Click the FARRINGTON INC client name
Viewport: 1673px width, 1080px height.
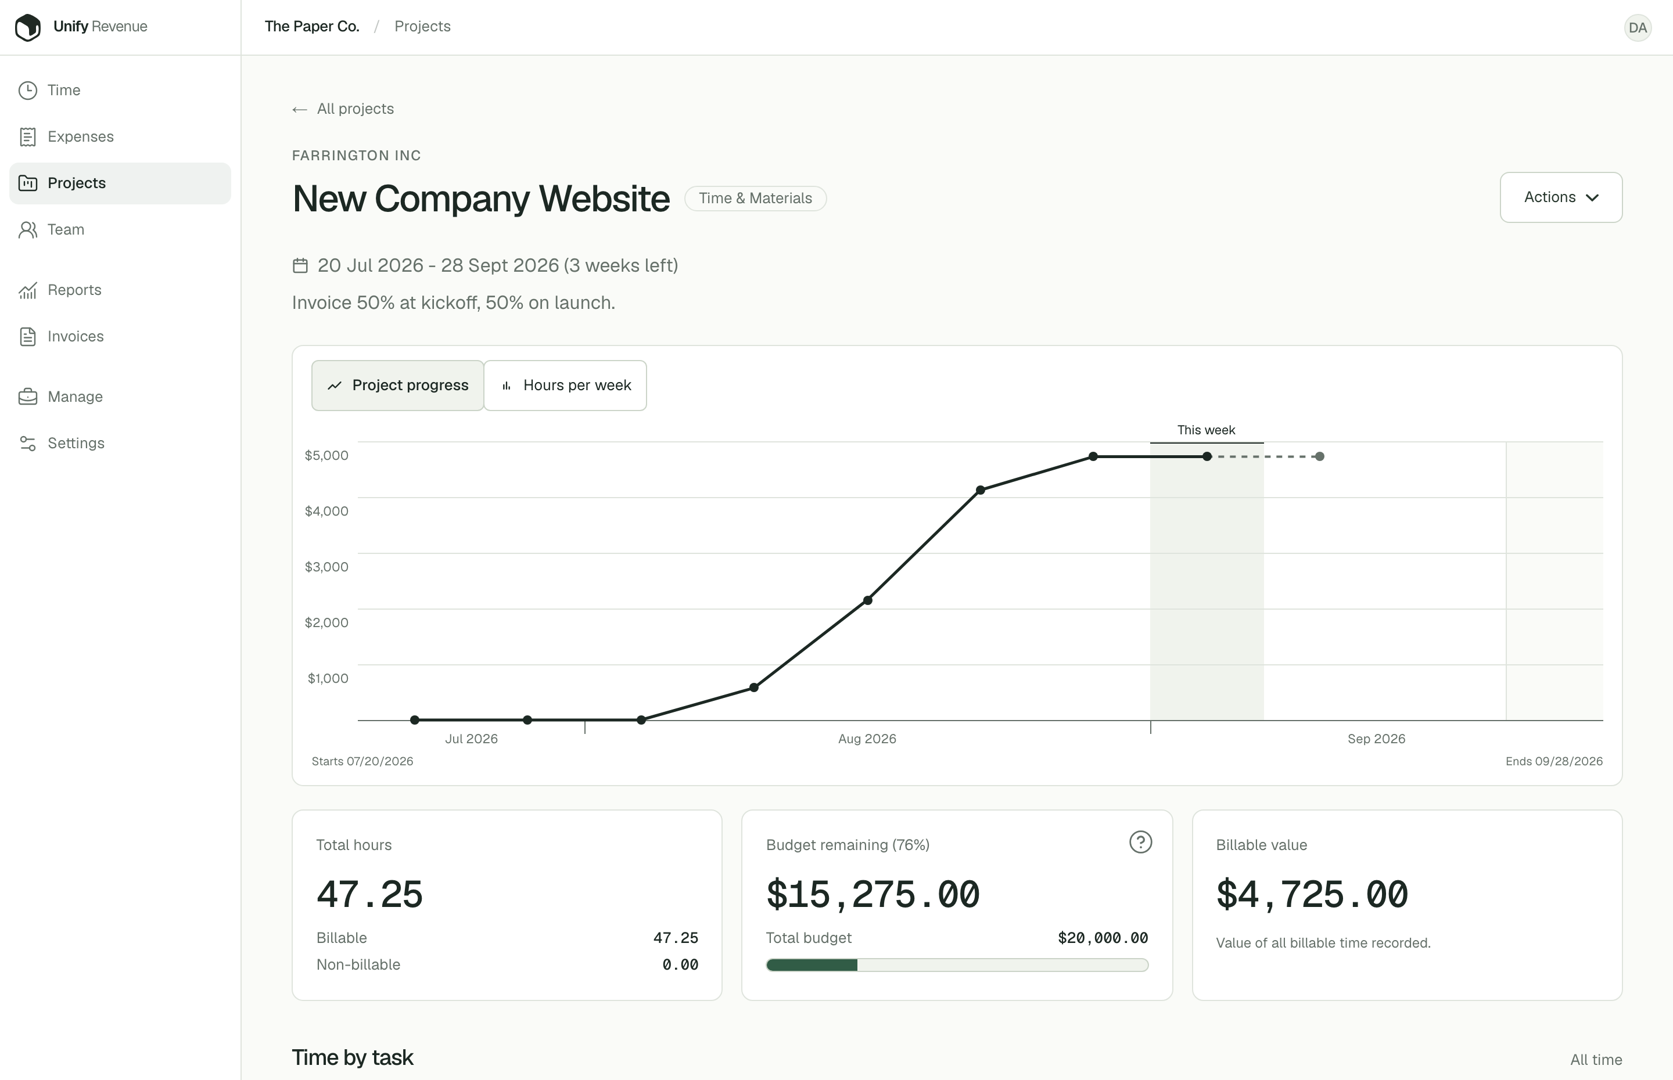coord(356,156)
